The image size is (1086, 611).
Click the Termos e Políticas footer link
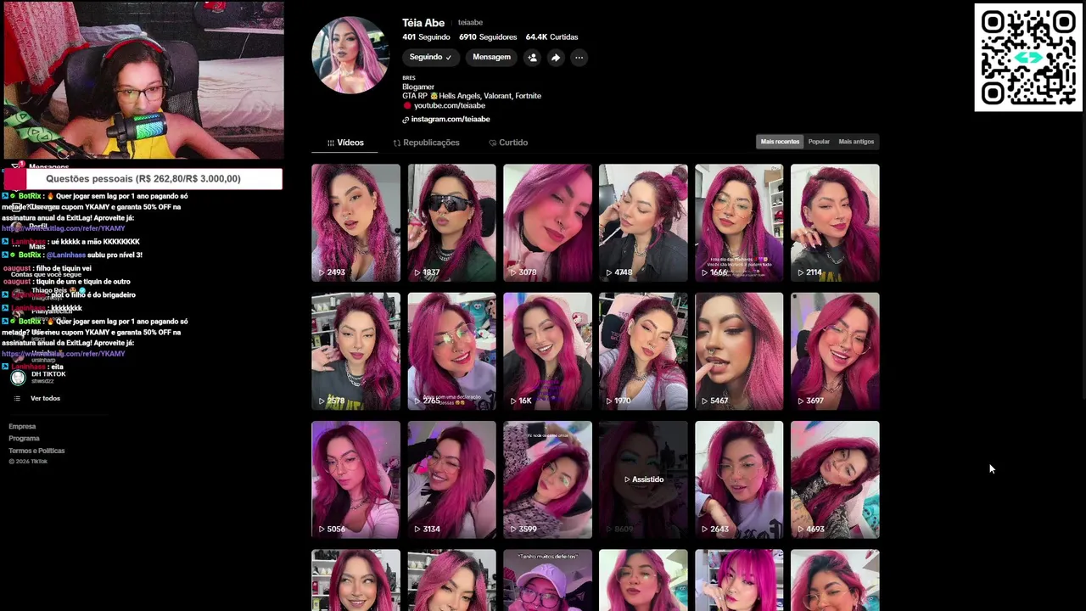coord(36,451)
